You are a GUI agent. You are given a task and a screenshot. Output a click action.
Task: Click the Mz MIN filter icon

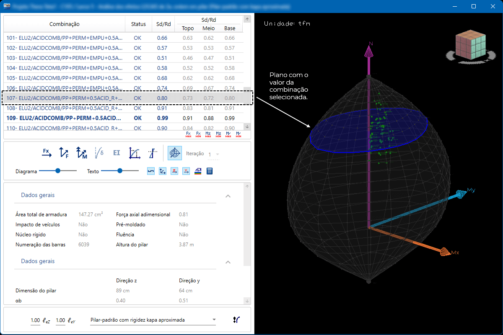pyautogui.click(x=218, y=134)
